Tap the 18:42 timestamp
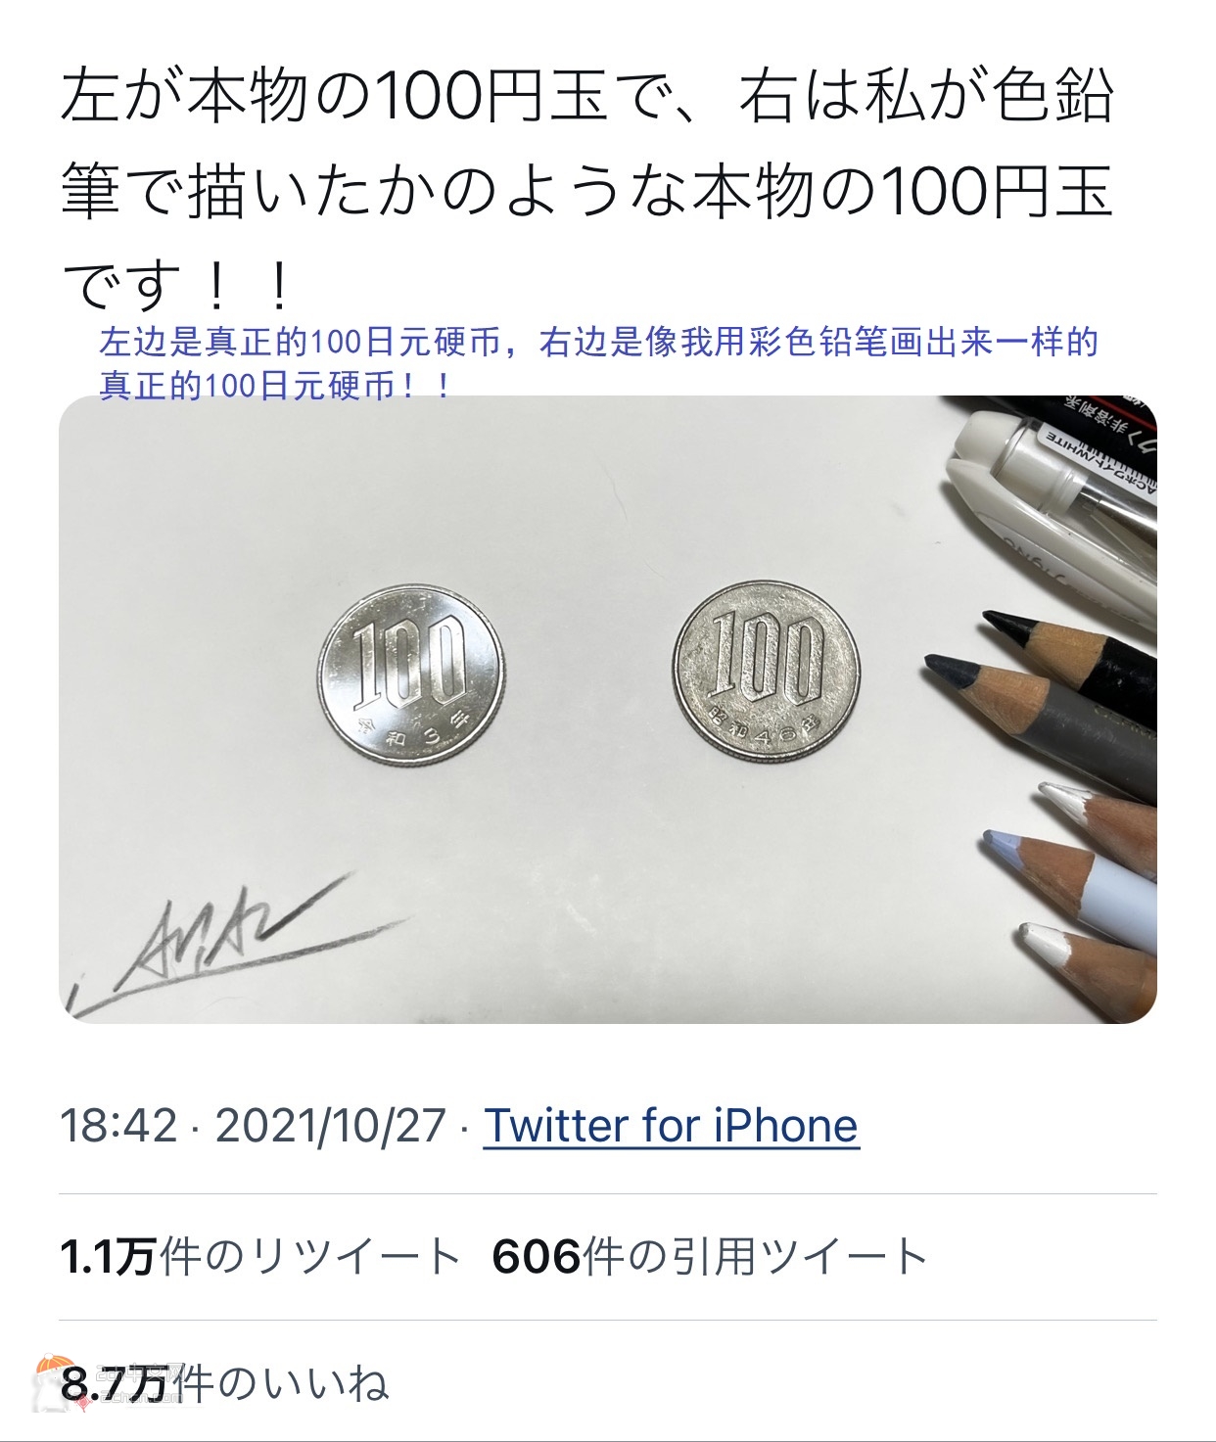This screenshot has height=1442, width=1216. tap(119, 1126)
